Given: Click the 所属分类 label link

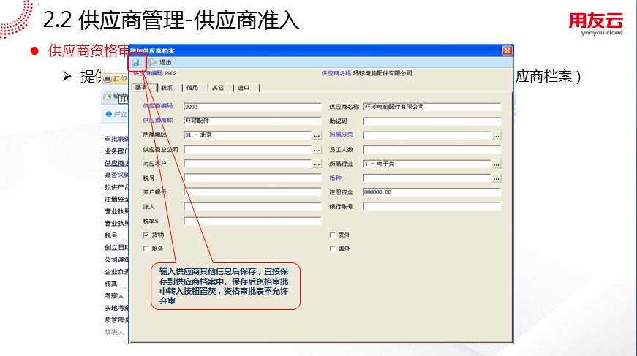Looking at the screenshot, I should [x=341, y=135].
